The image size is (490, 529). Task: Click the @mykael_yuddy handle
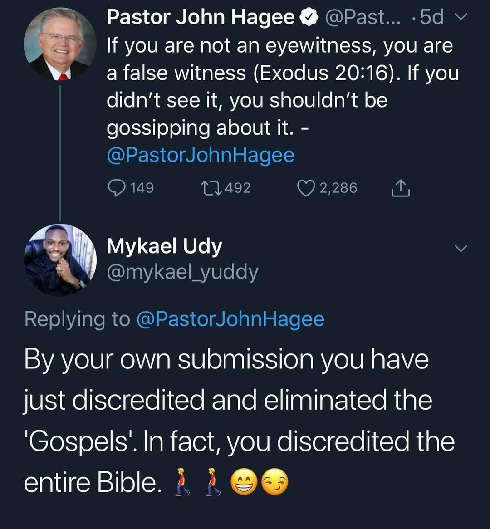click(x=182, y=272)
